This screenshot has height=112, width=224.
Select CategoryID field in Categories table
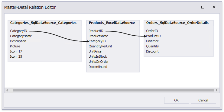tap(18, 31)
